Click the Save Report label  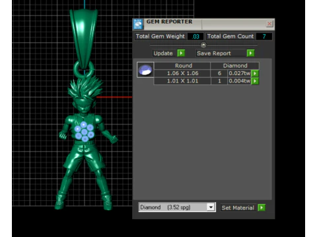coord(214,53)
